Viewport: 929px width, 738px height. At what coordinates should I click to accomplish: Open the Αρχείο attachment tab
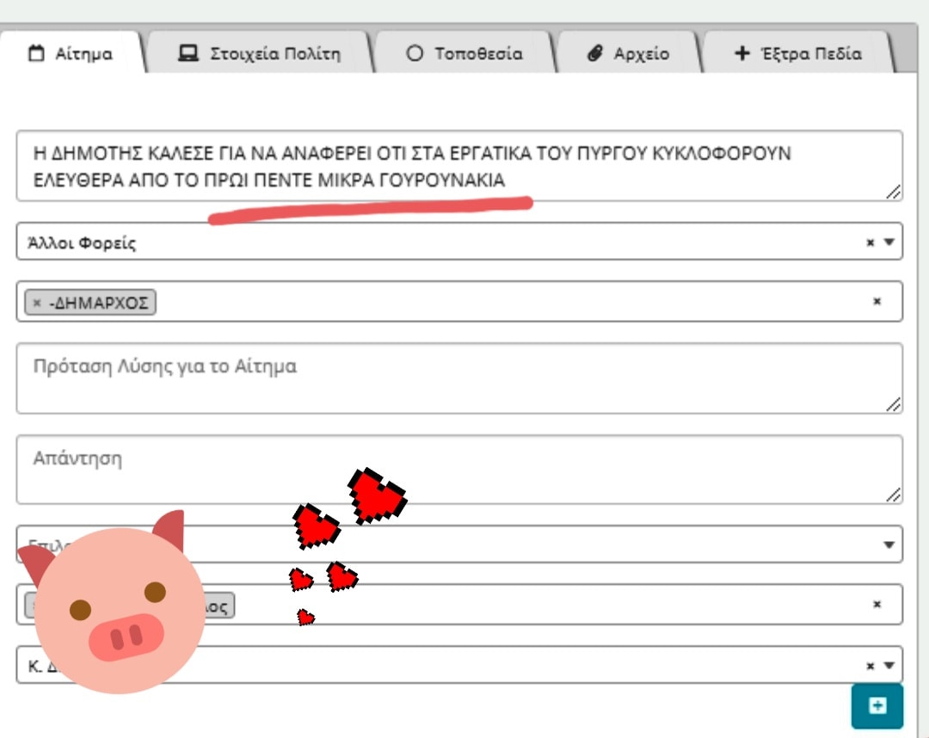click(628, 53)
